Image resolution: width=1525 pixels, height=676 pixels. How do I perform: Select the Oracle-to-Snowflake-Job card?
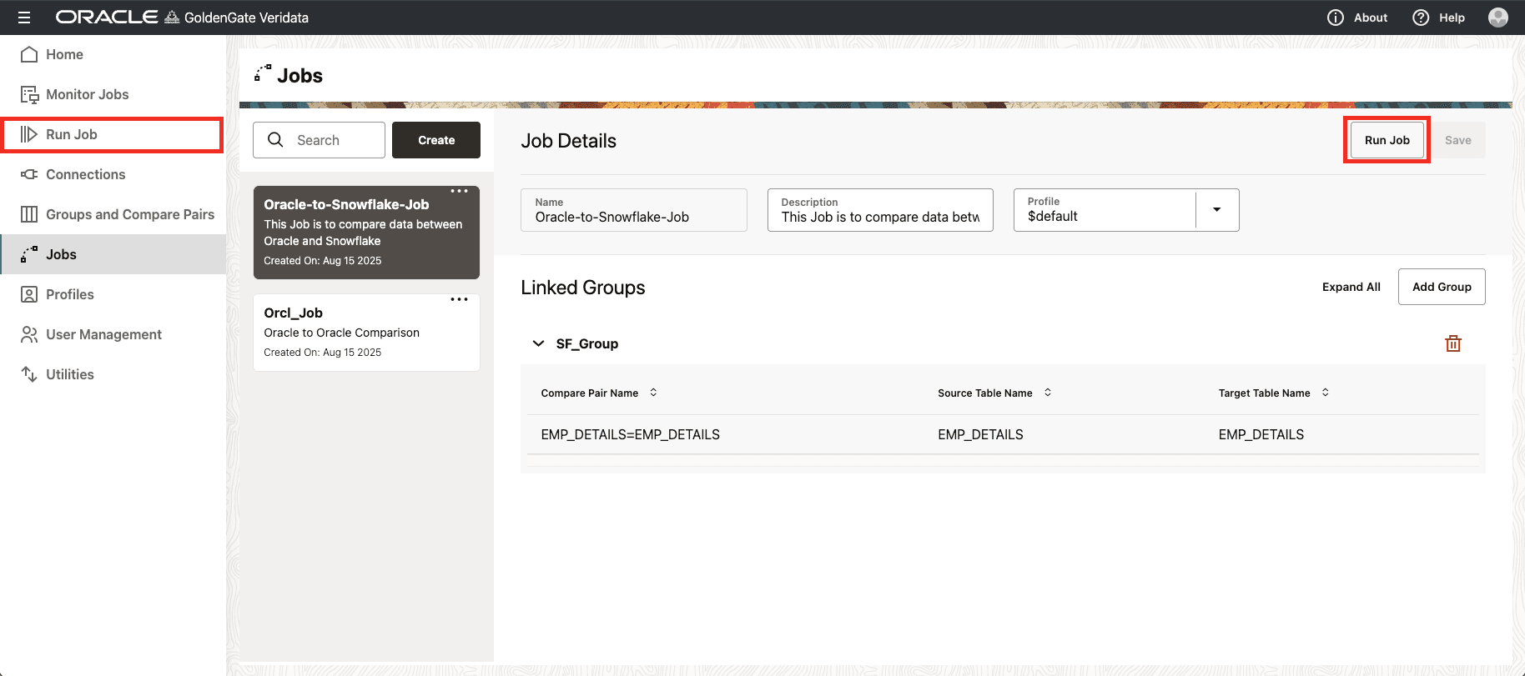(x=366, y=233)
